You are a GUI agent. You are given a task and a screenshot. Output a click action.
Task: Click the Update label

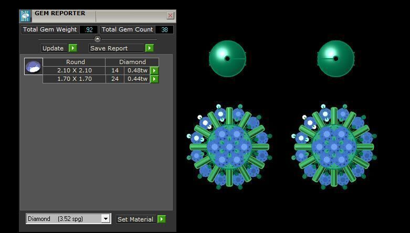coord(53,48)
